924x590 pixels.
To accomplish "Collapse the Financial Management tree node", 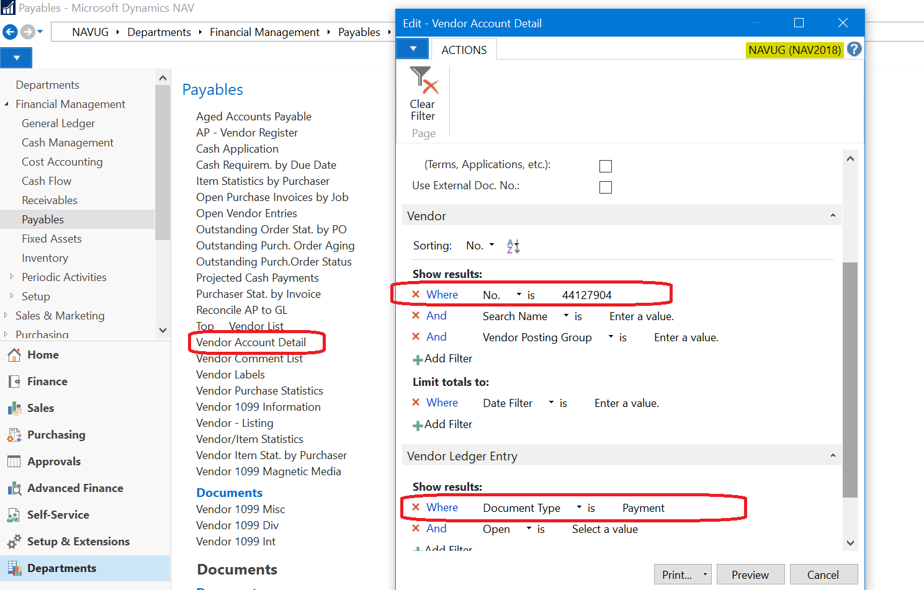I will click(6, 104).
